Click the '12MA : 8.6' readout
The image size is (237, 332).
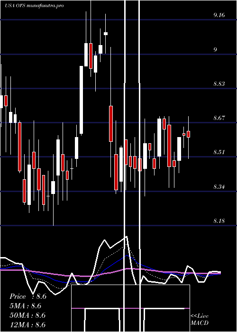click(x=27, y=324)
